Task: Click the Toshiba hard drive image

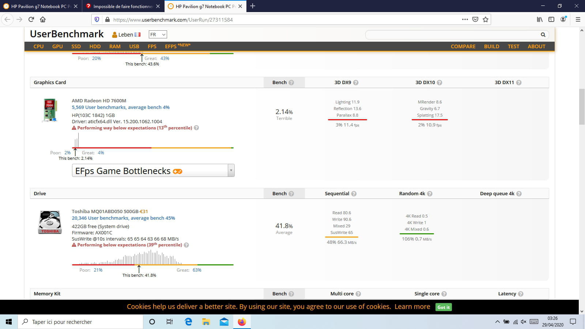Action: pyautogui.click(x=50, y=222)
